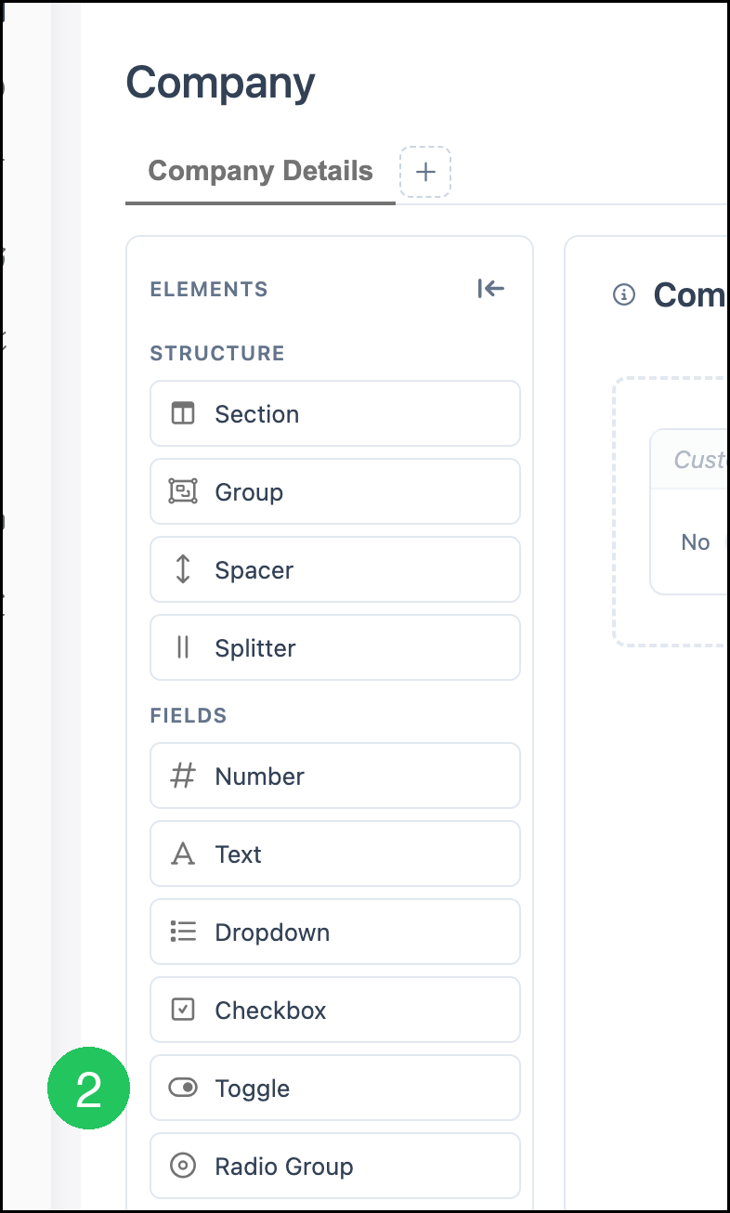Add a new tab with plus button
Screen dimensions: 730x1213
tap(425, 172)
